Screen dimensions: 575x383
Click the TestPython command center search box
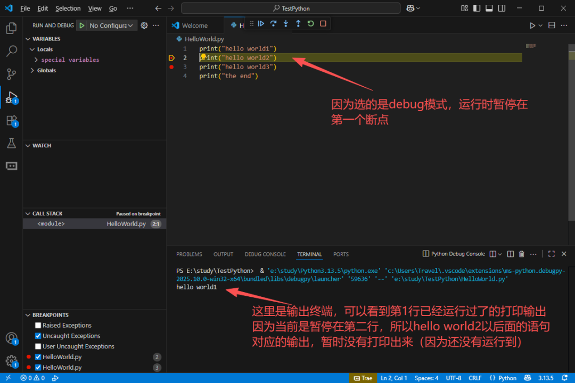click(x=291, y=8)
